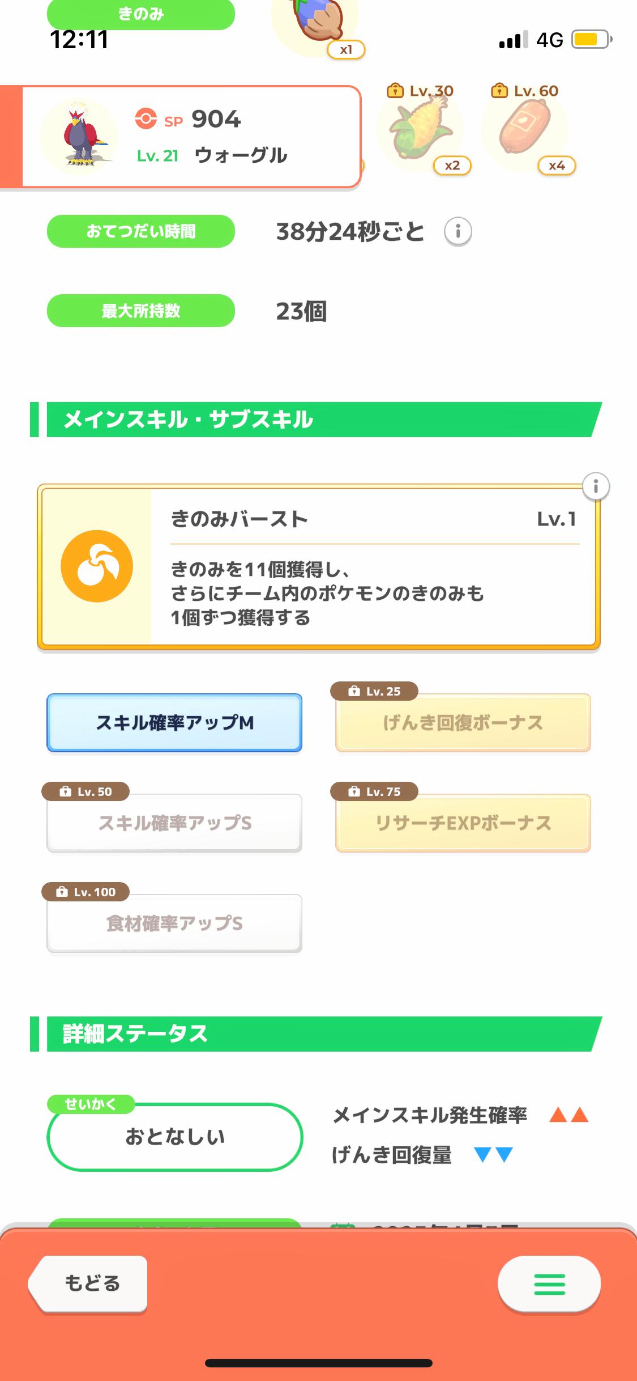Tap the ウォーグル Pokémon portrait

(79, 136)
